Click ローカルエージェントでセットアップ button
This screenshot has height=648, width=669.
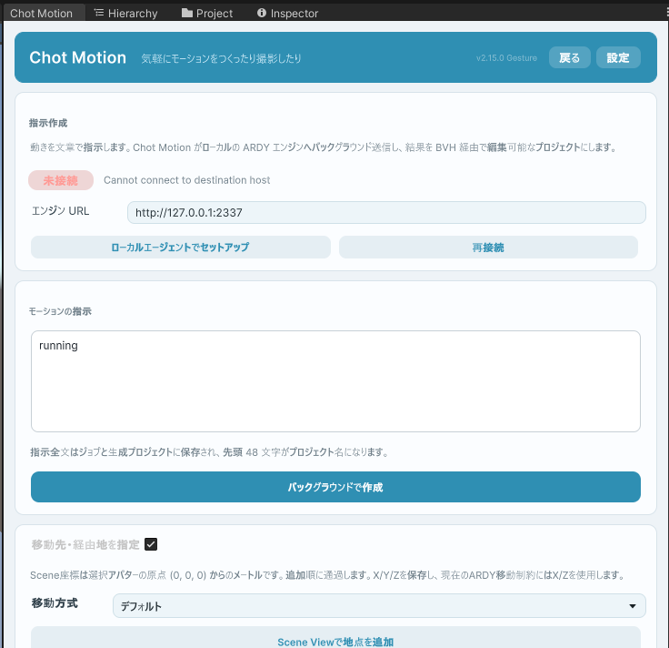[181, 247]
